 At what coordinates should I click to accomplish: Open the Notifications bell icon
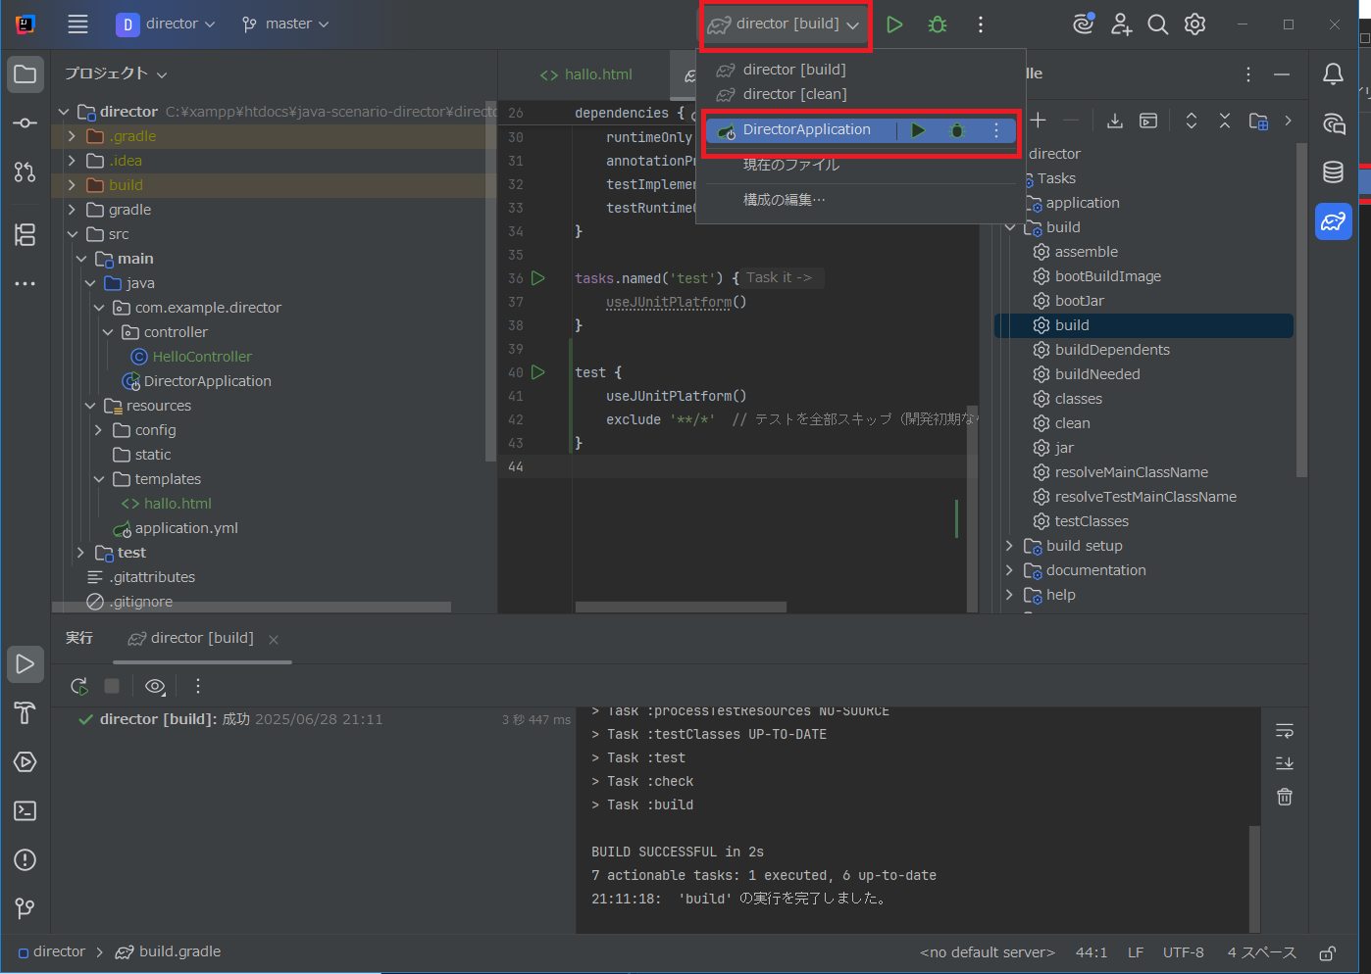[1334, 74]
